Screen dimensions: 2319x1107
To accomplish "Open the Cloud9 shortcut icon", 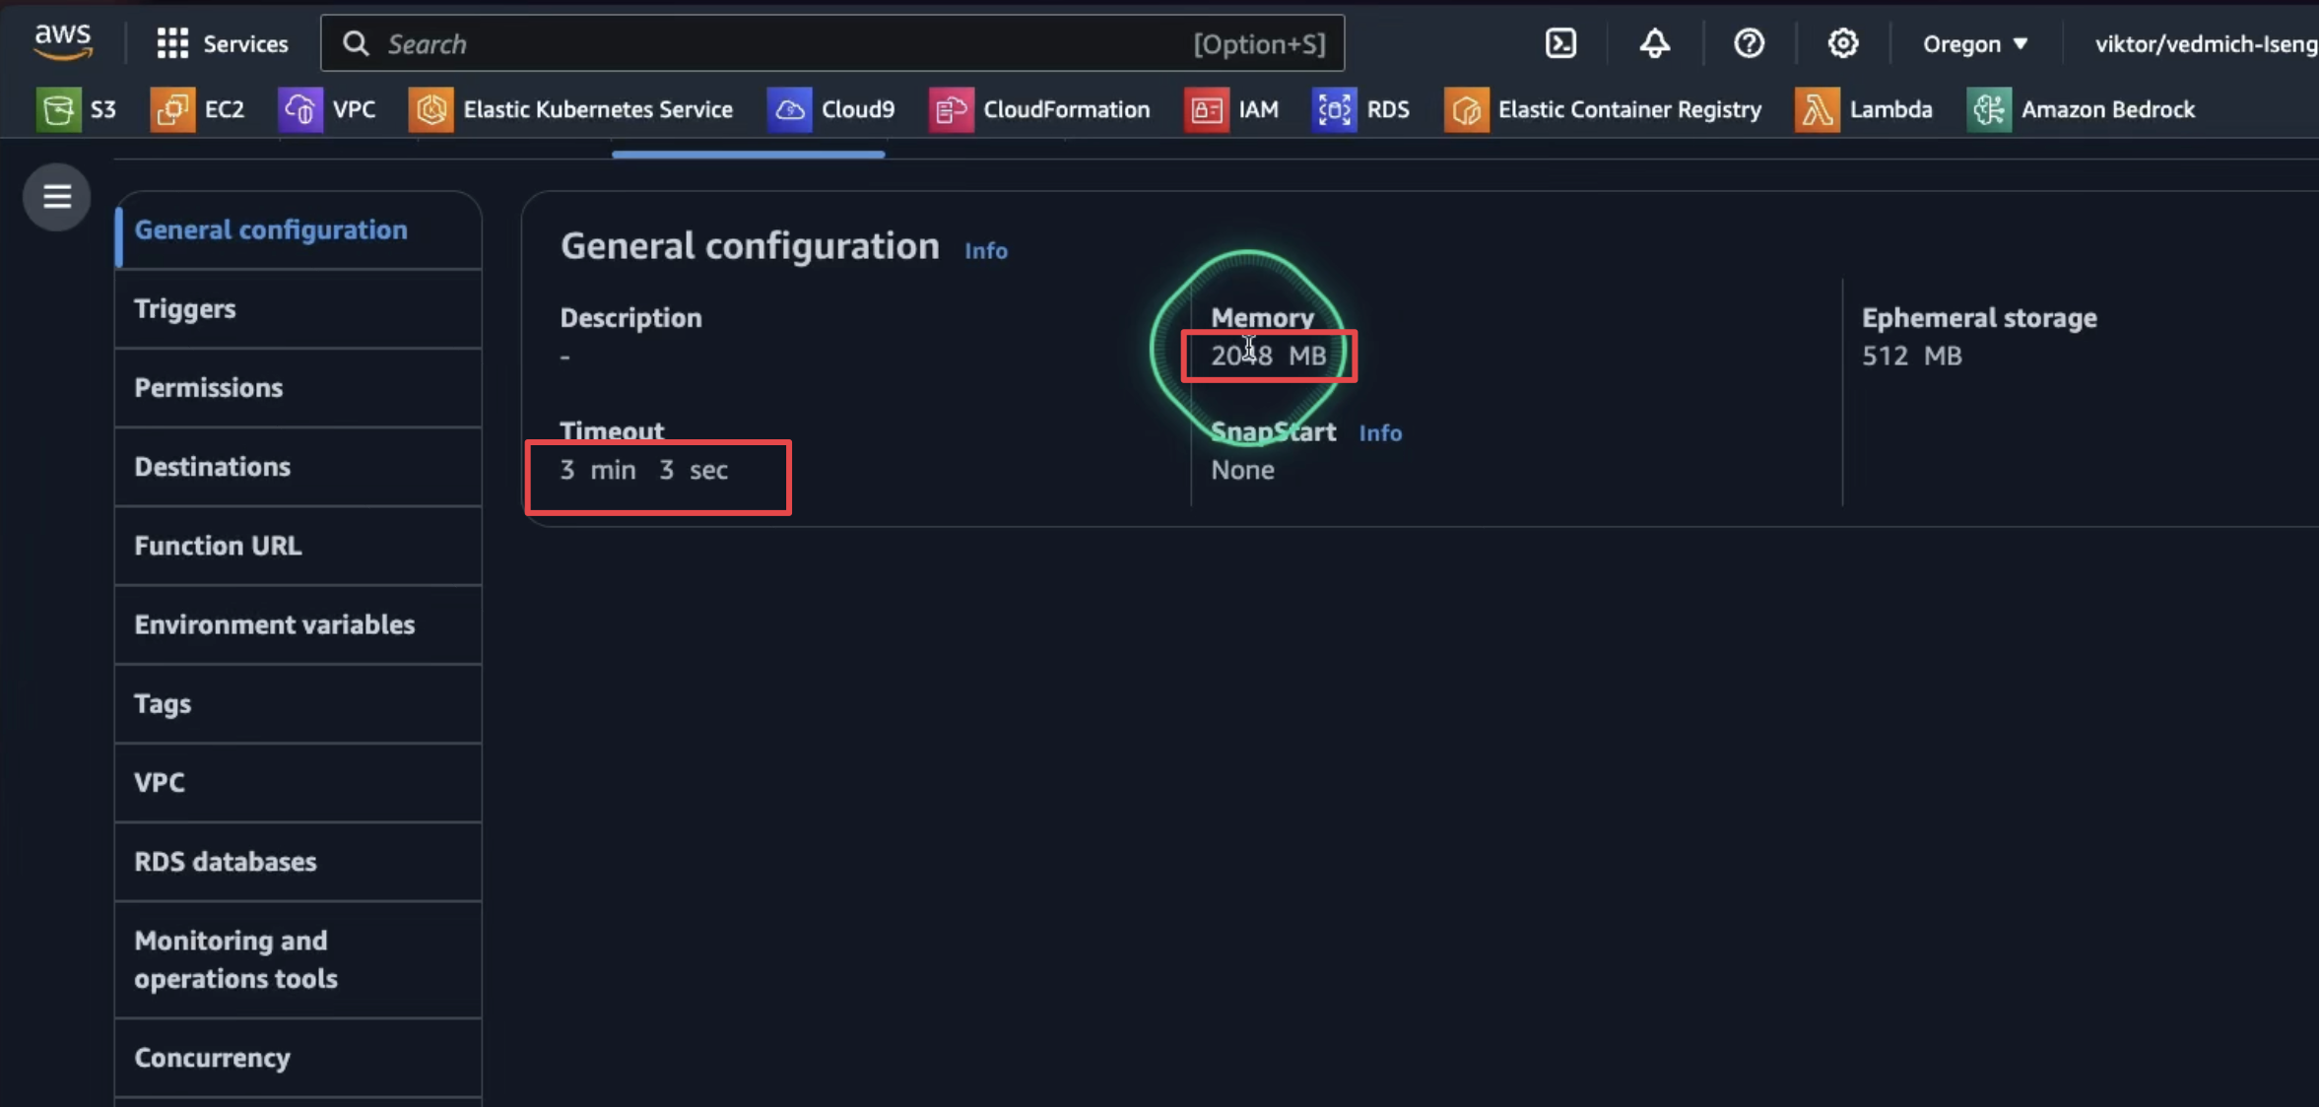I will (x=789, y=109).
